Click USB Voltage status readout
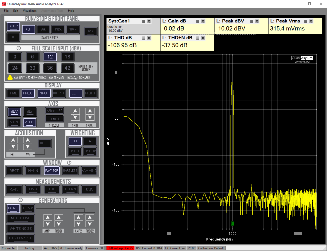Image resolution: width=327 pixels, height=251 pixels. pyautogui.click(x=120, y=248)
